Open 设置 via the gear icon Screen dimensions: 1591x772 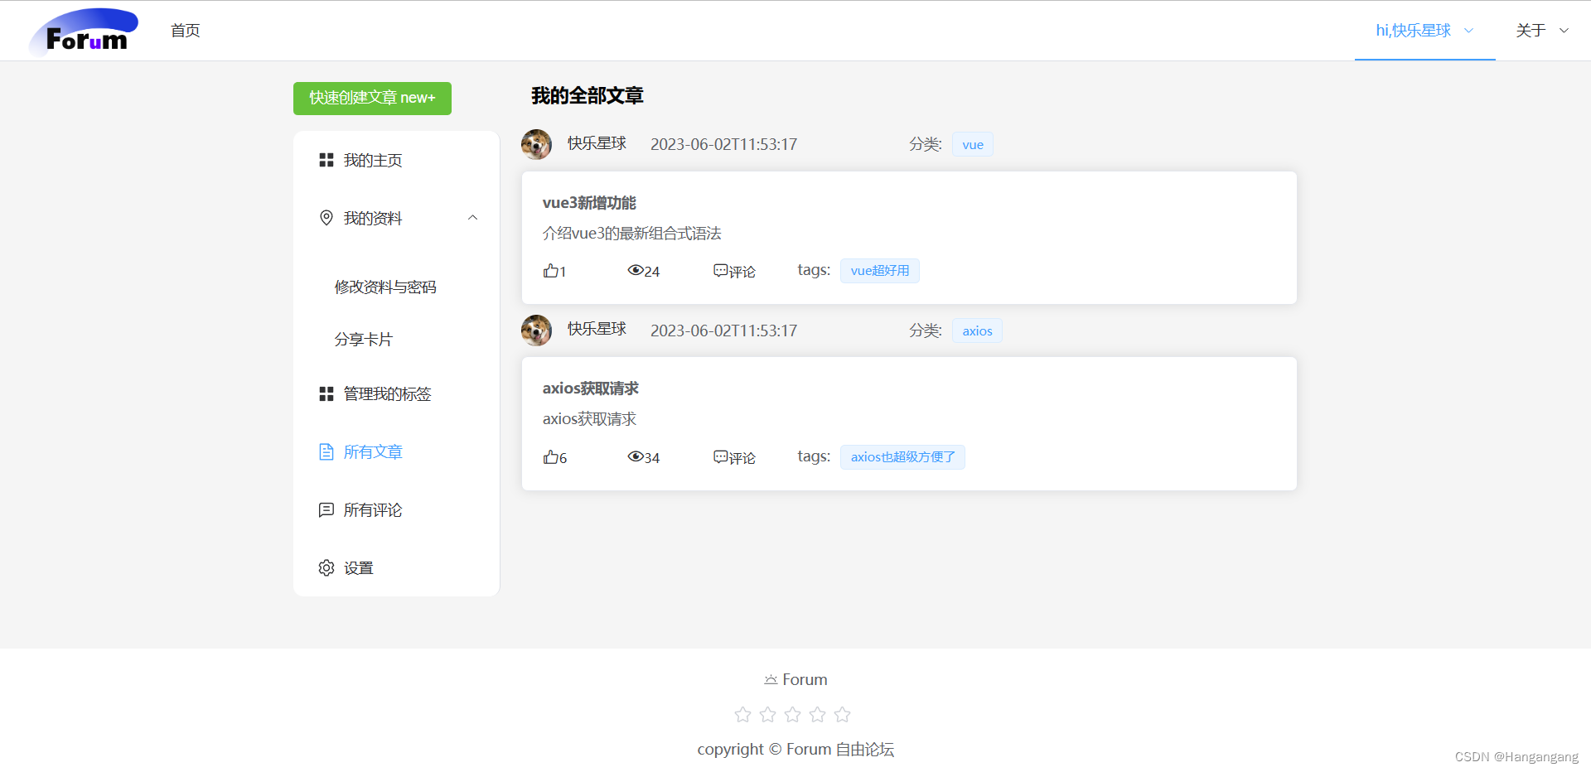click(326, 567)
